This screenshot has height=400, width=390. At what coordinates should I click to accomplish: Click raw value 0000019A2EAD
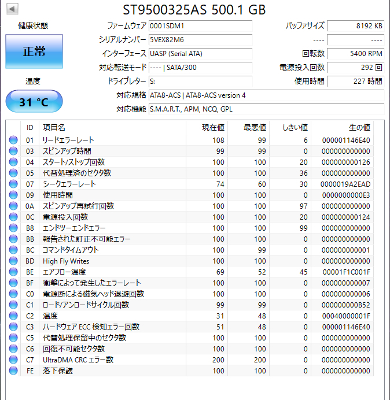345,184
